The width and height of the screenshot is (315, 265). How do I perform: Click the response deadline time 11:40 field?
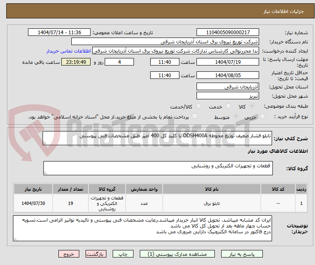(x=165, y=62)
